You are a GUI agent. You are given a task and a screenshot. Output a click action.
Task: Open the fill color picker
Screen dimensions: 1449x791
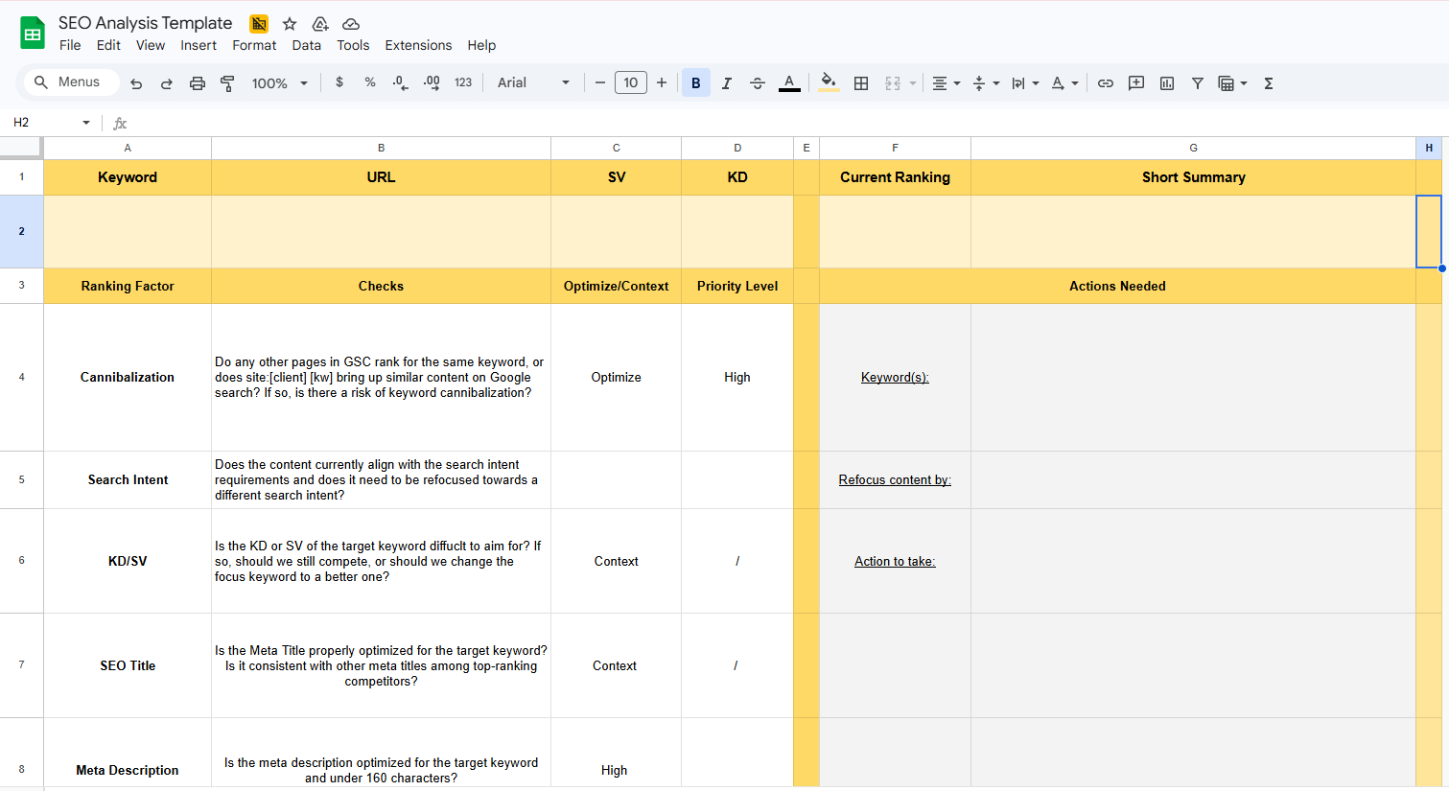pyautogui.click(x=829, y=83)
